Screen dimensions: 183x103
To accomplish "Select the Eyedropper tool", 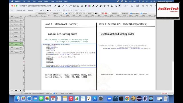I will (55, 6).
